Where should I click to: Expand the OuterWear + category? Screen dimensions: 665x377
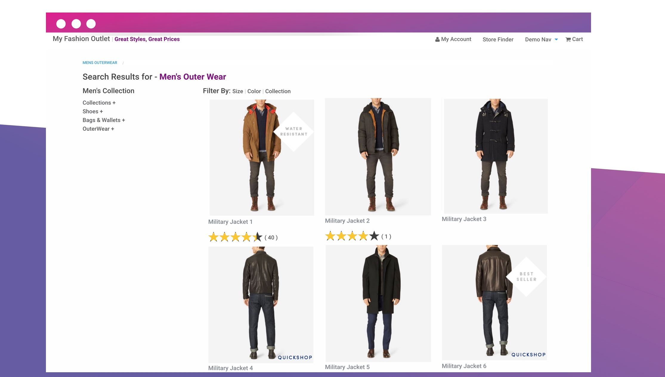tap(98, 129)
